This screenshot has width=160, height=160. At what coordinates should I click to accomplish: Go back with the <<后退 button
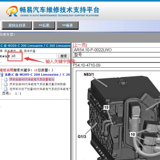tap(44, 25)
